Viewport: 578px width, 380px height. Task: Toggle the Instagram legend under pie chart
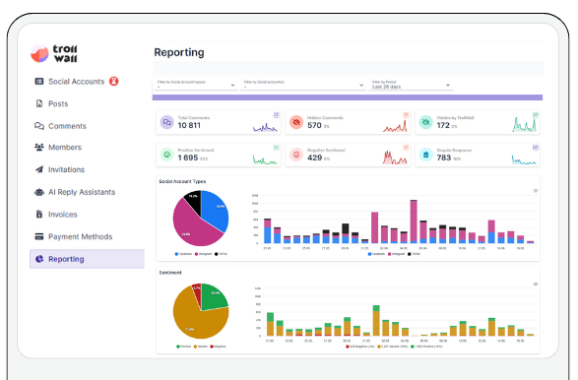pos(204,254)
